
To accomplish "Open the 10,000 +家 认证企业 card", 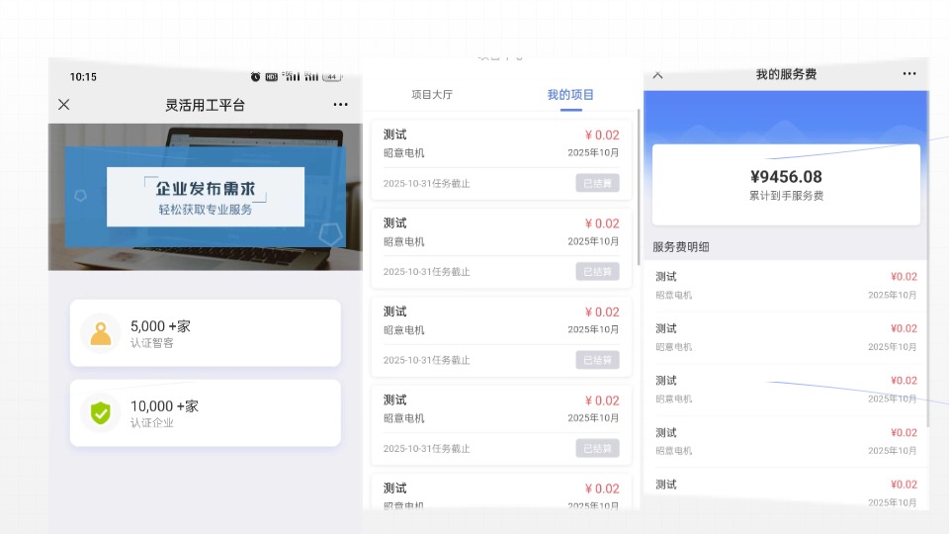I will tap(206, 413).
